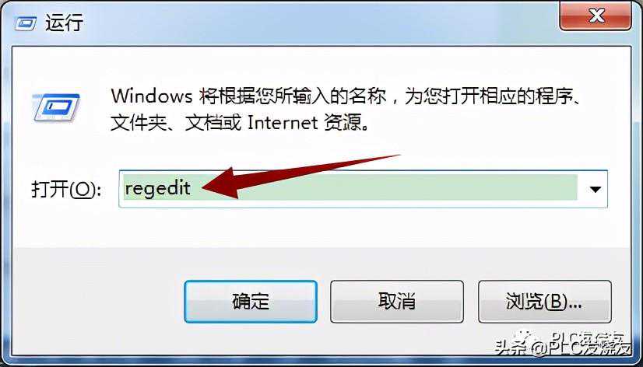
Task: Click the word Windows in the description
Action: pyautogui.click(x=152, y=97)
